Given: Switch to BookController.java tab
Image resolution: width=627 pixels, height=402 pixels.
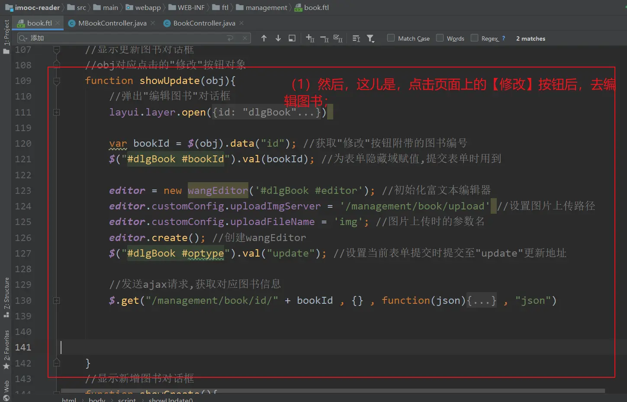Looking at the screenshot, I should pyautogui.click(x=204, y=23).
